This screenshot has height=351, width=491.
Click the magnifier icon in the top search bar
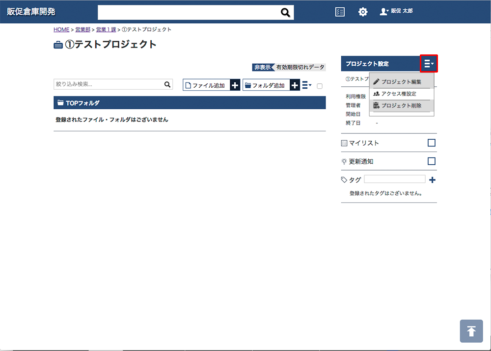(285, 13)
